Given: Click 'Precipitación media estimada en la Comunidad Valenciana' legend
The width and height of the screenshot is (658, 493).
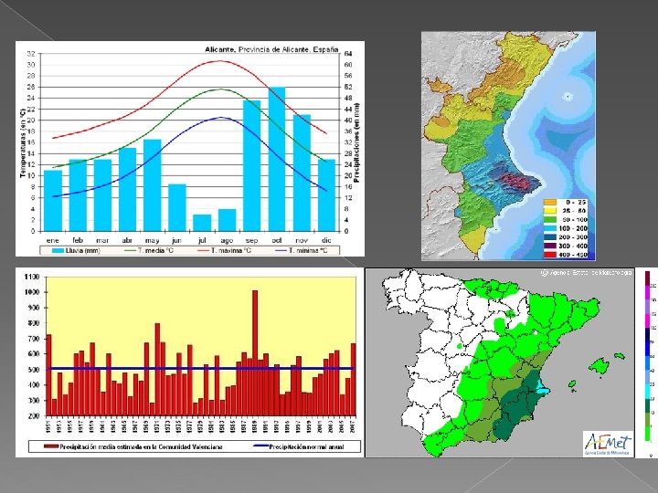Looking at the screenshot, I should click(133, 446).
